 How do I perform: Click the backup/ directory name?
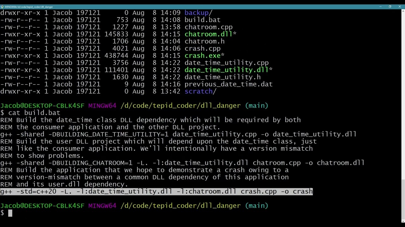pos(198,13)
